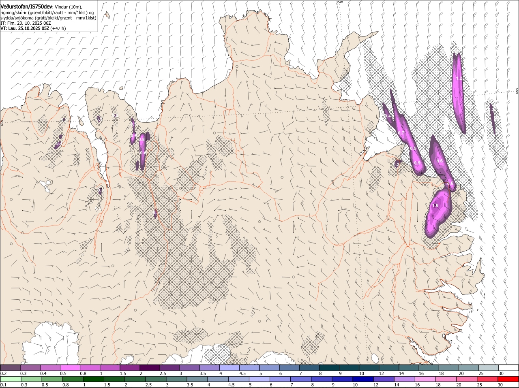
Task: Click the upper-scale swatch between 14 and 16
Action: coord(408,367)
